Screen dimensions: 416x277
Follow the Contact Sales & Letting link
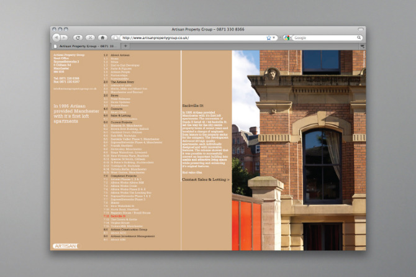[206, 179]
